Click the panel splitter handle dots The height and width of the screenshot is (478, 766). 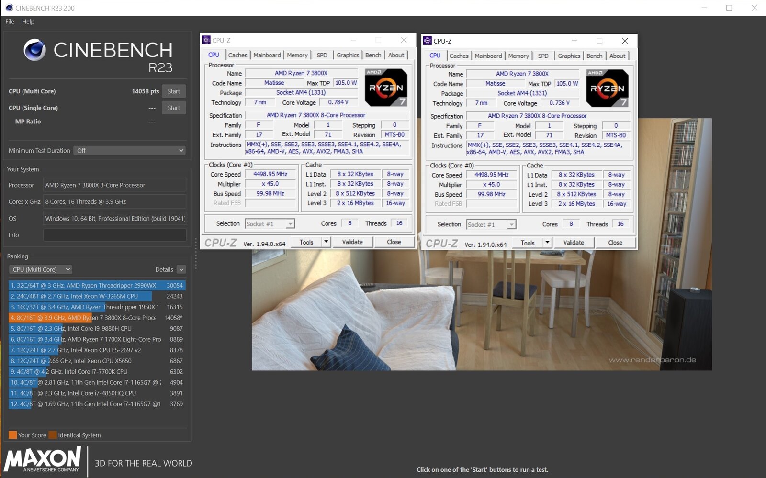click(x=195, y=254)
